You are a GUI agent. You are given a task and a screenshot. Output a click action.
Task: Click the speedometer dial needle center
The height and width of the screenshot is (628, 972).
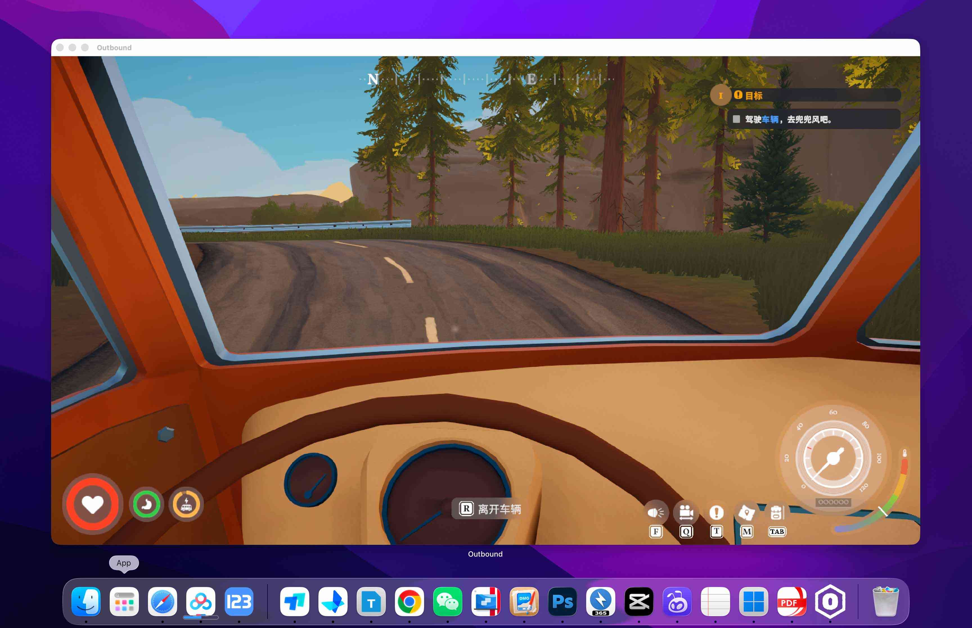[833, 458]
